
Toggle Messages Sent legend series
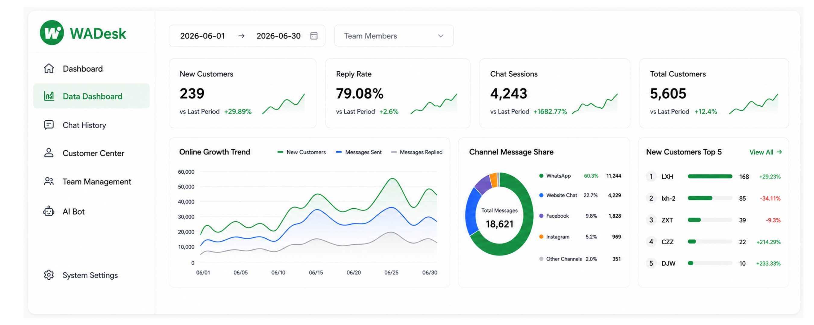pyautogui.click(x=359, y=152)
